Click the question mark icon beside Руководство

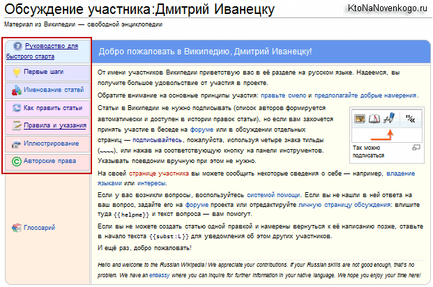[x=17, y=46]
